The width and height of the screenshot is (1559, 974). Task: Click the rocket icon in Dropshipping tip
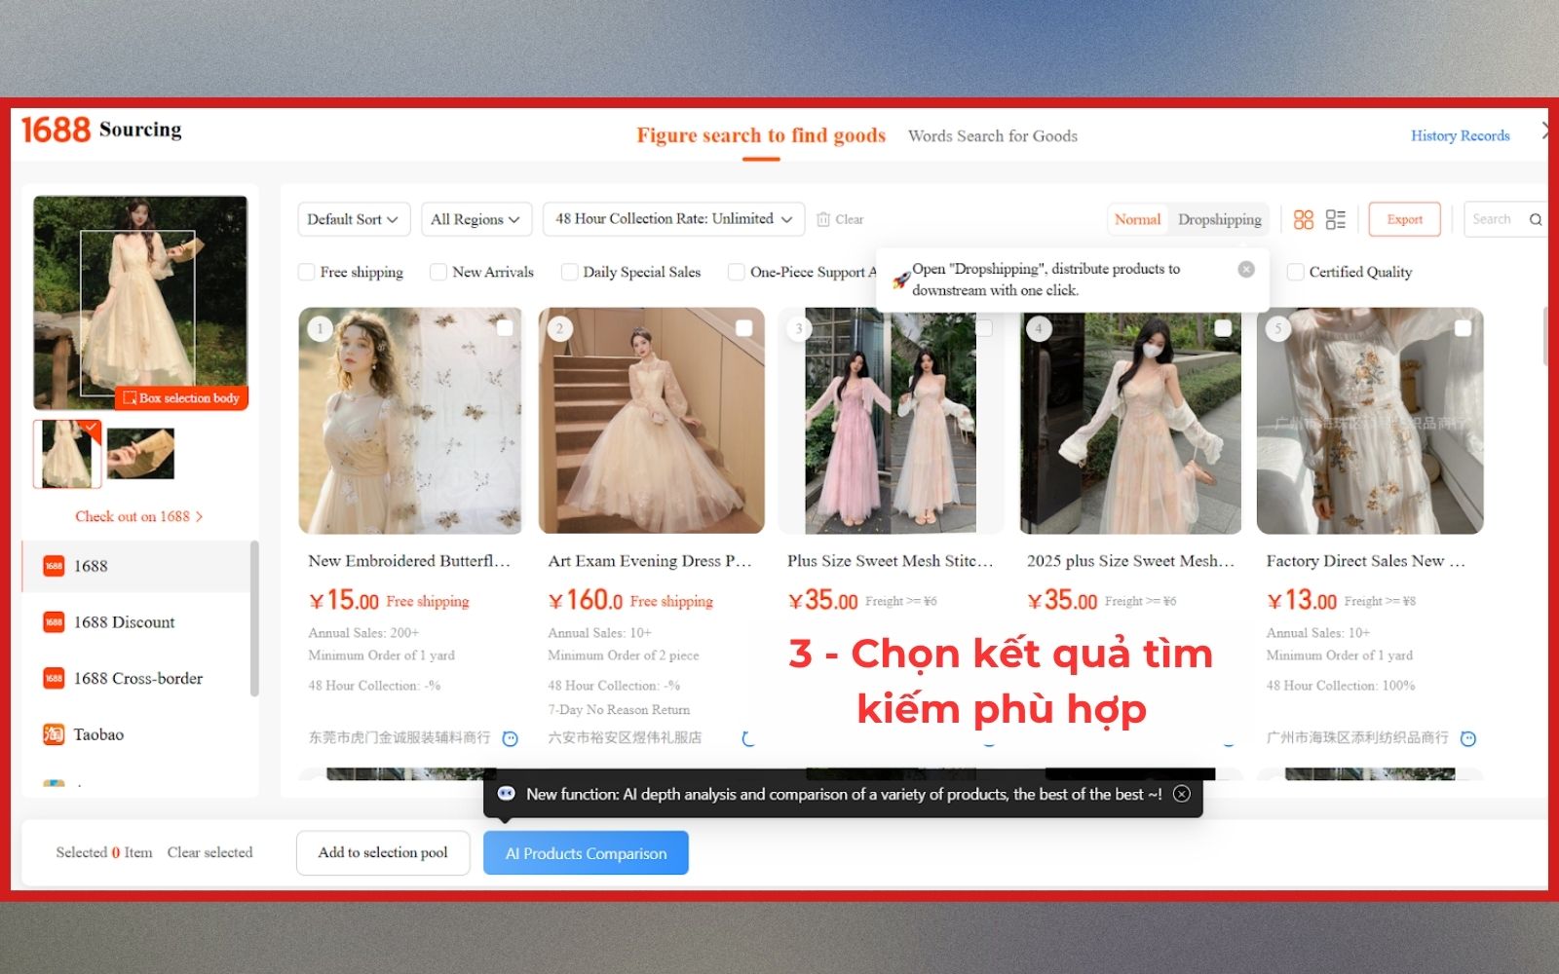[x=901, y=280]
